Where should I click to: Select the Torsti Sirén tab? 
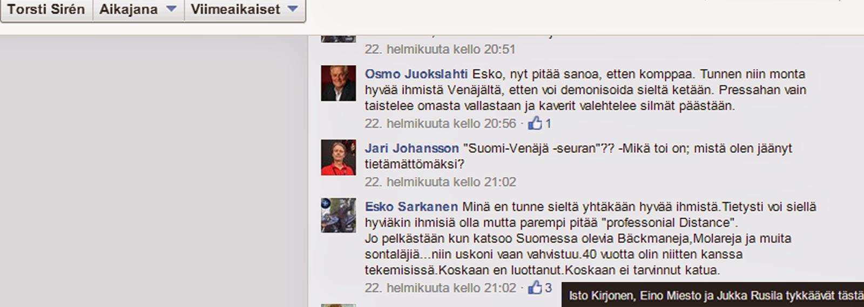pyautogui.click(x=46, y=10)
